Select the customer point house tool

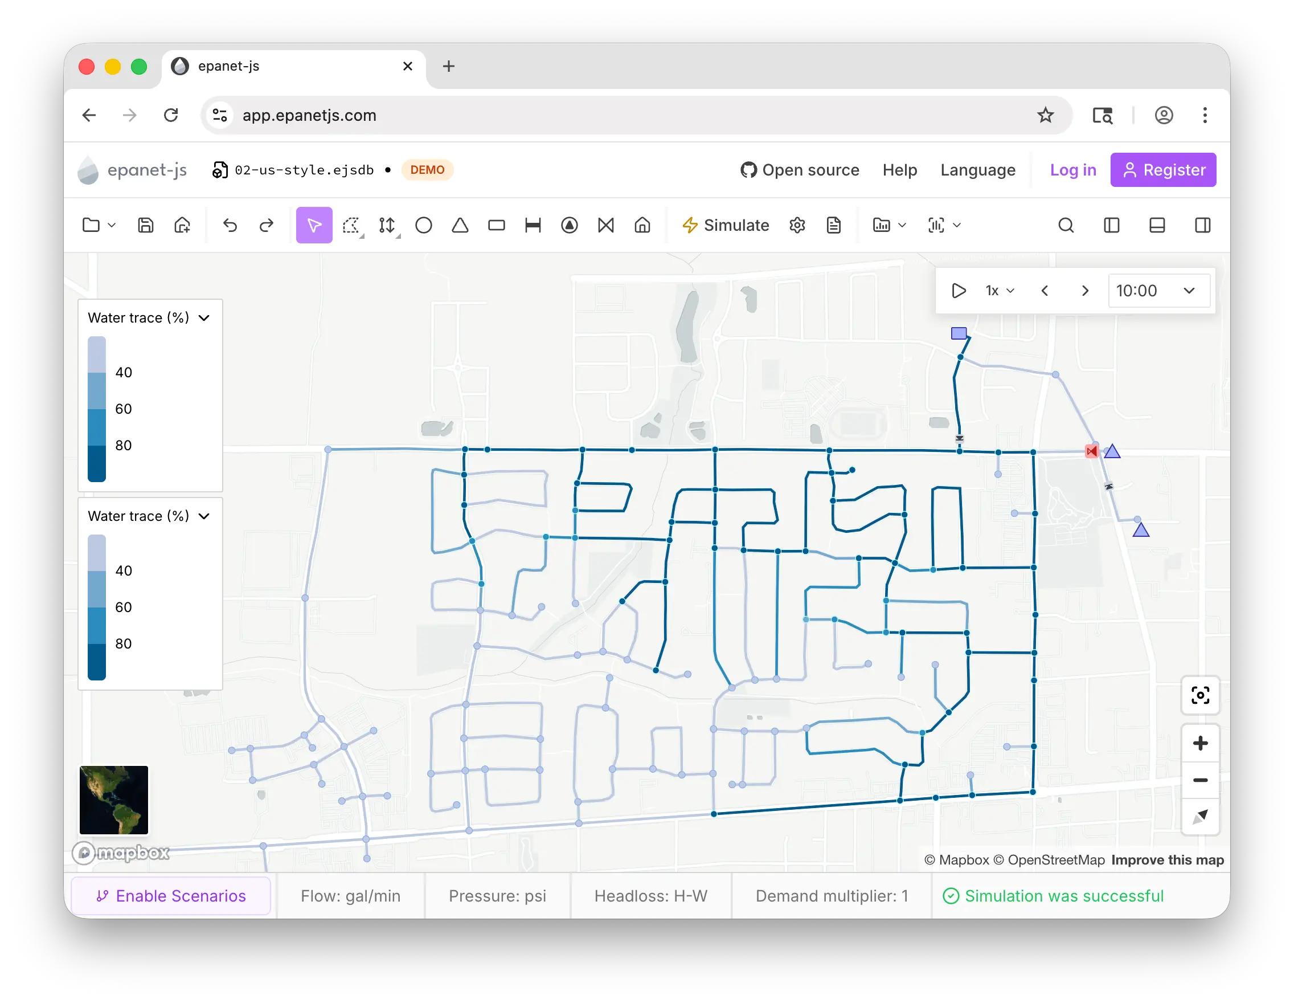643,225
